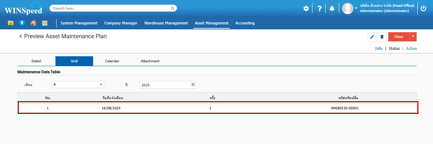433x144 pixels.
Task: Click the trash delete icon
Action: point(382,37)
